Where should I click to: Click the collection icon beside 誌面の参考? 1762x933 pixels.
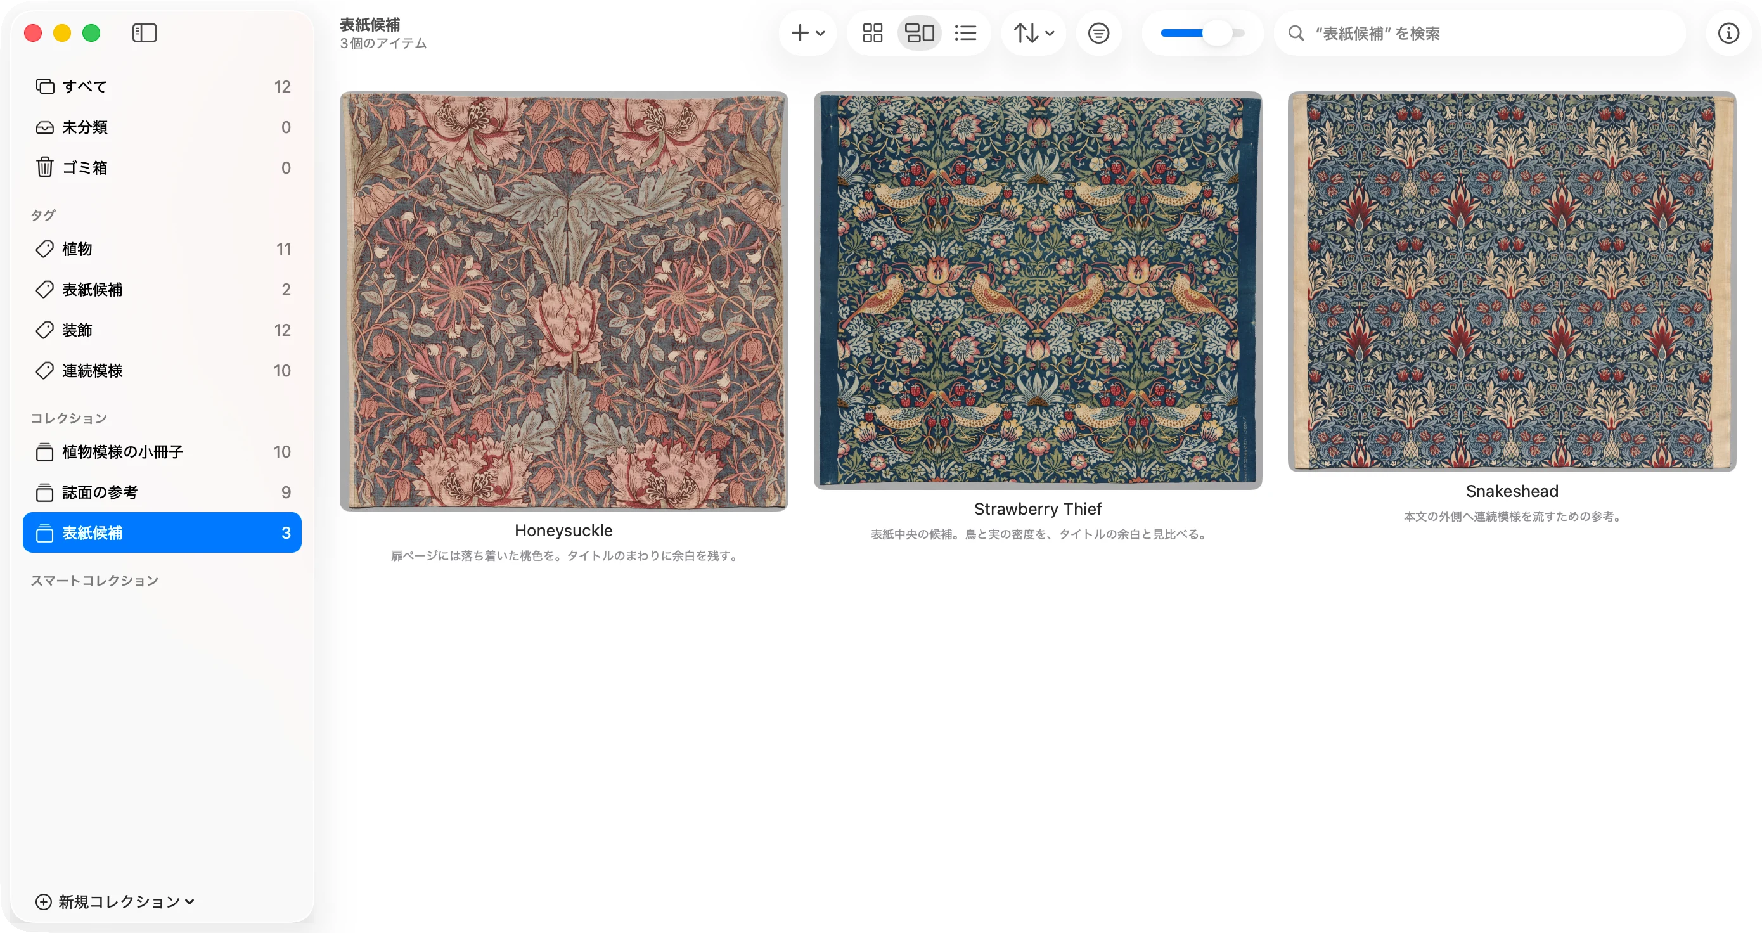tap(44, 492)
